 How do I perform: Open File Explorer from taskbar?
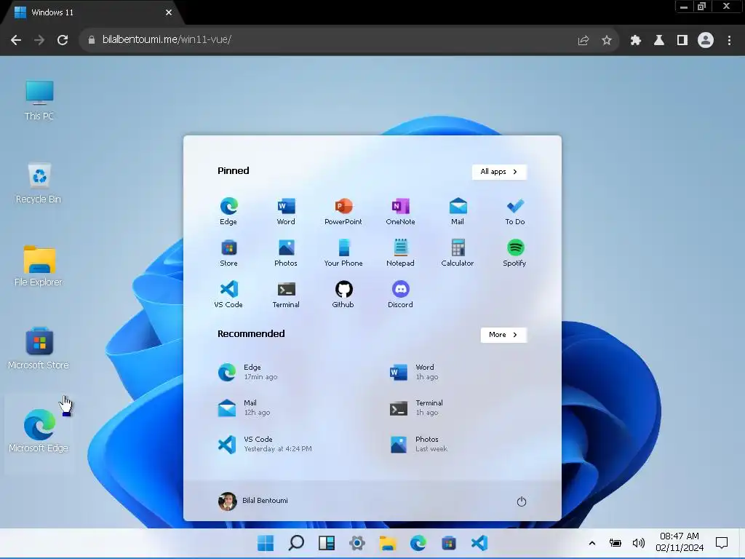point(388,543)
